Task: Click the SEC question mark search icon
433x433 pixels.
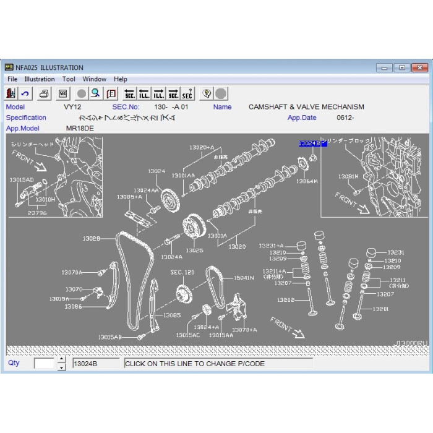Action: 187,93
